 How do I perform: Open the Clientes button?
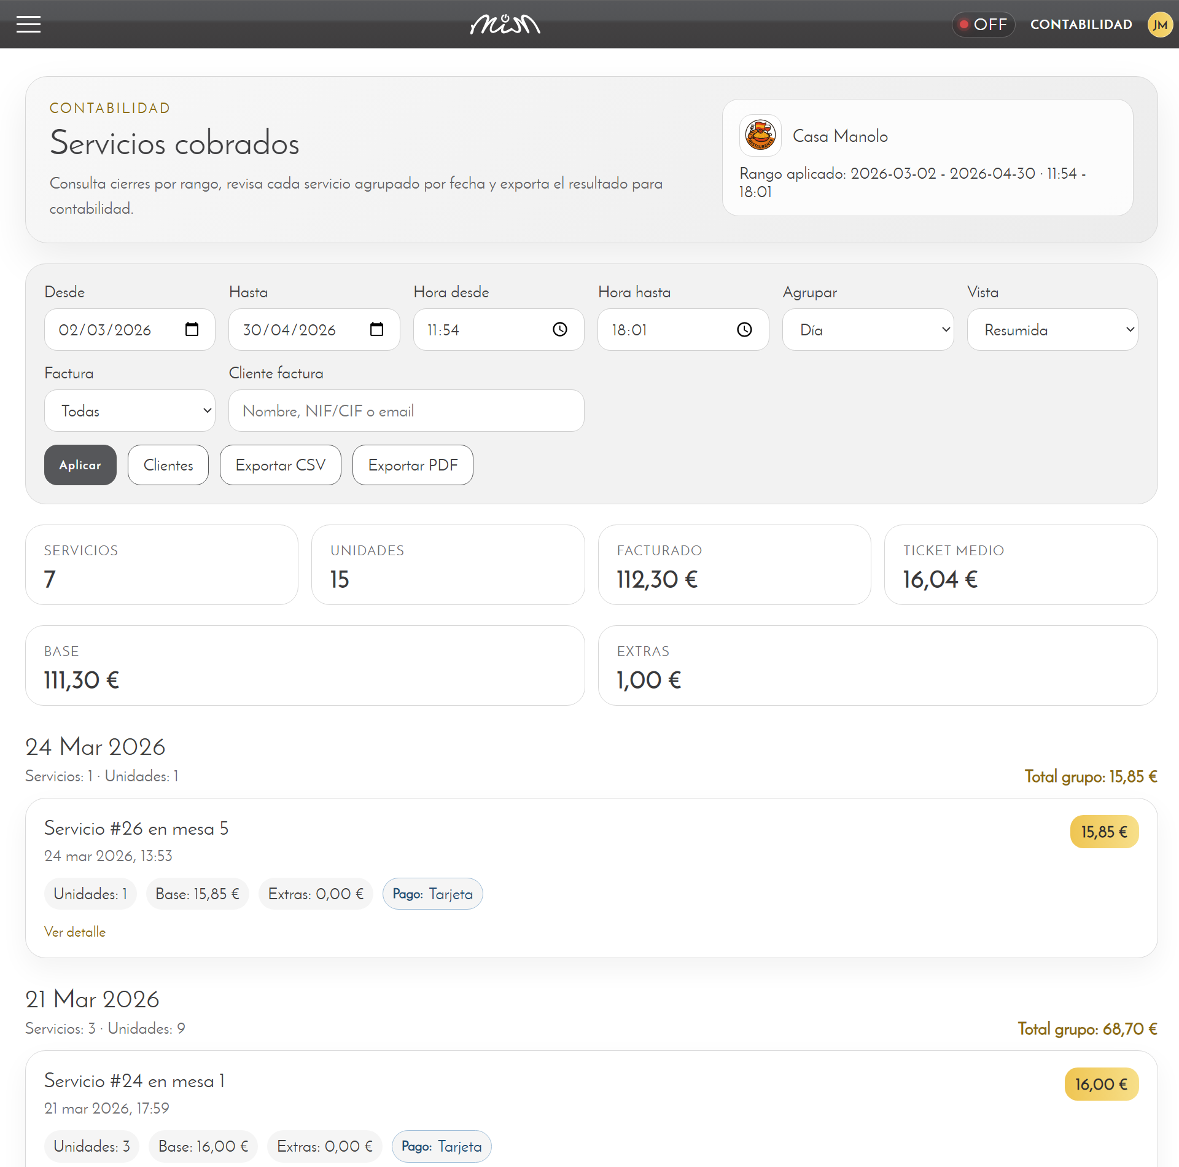point(168,465)
